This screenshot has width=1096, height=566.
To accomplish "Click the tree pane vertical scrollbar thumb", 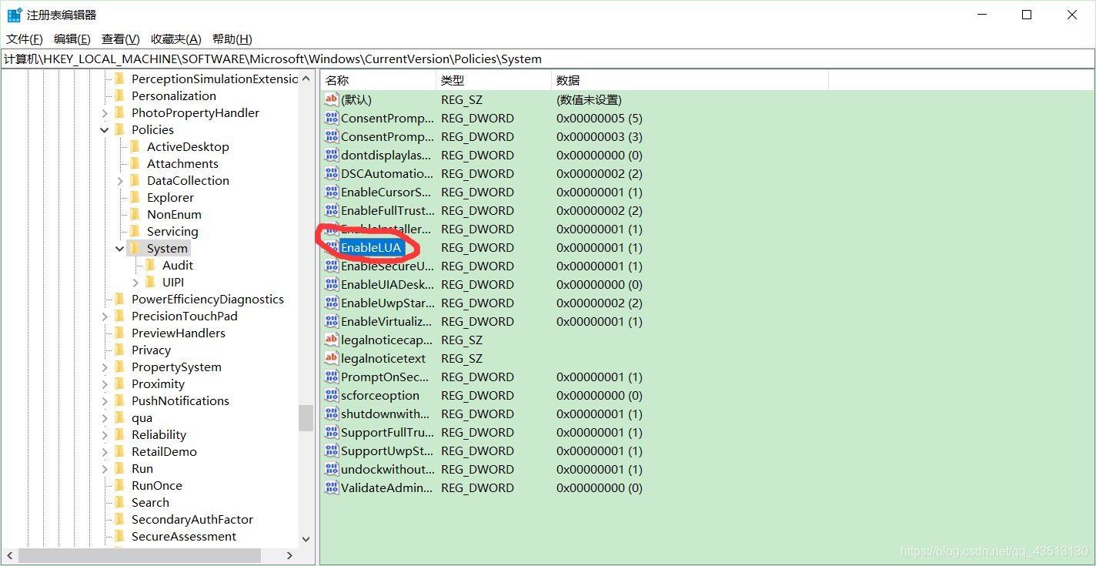I will pyautogui.click(x=306, y=418).
